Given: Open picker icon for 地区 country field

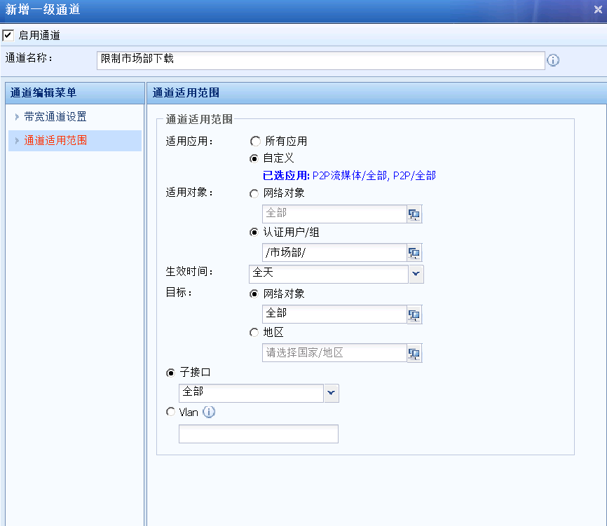Looking at the screenshot, I should (414, 353).
